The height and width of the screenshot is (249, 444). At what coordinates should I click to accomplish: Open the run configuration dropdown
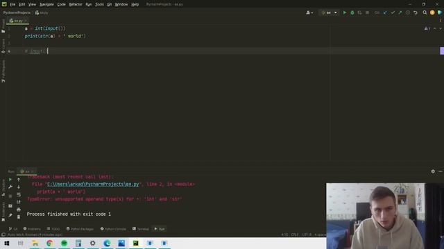point(329,12)
